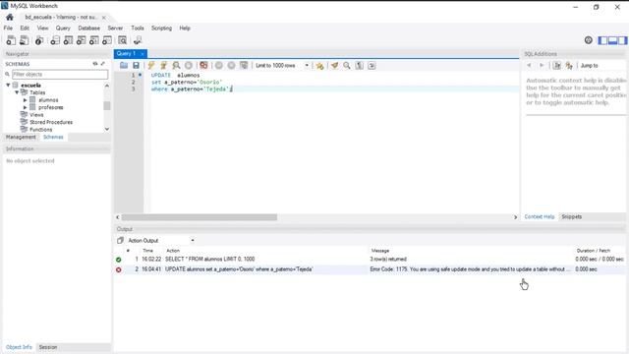The image size is (629, 354).
Task: Open Workbench preferences gear icon
Action: click(589, 40)
